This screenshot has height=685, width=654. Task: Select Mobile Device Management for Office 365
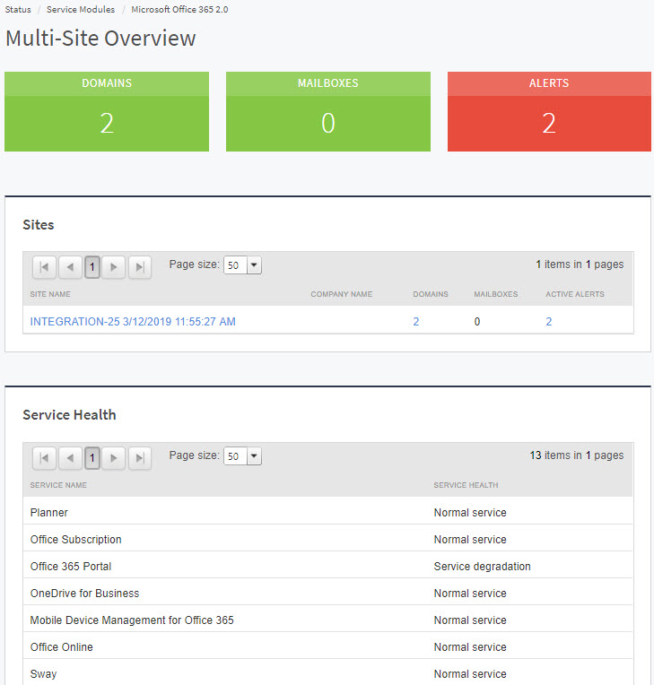tap(327, 620)
